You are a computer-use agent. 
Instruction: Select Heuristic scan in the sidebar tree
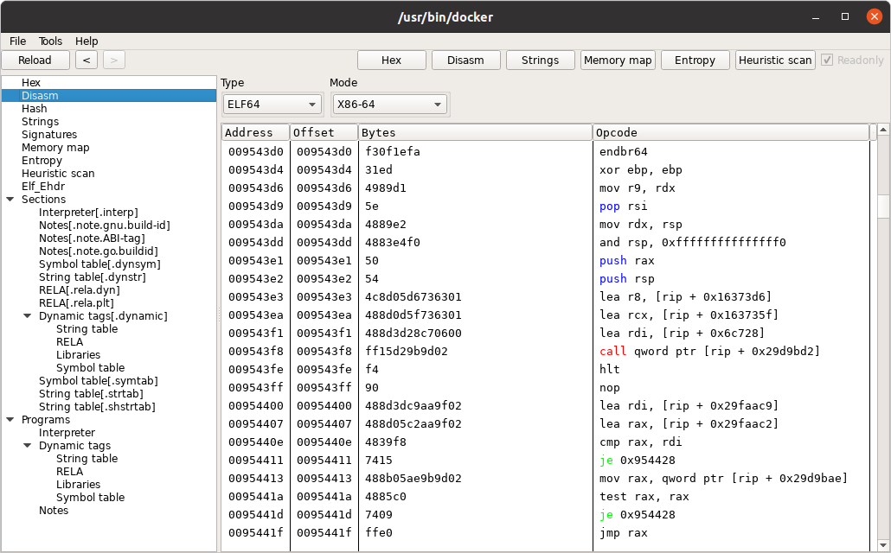(x=58, y=173)
